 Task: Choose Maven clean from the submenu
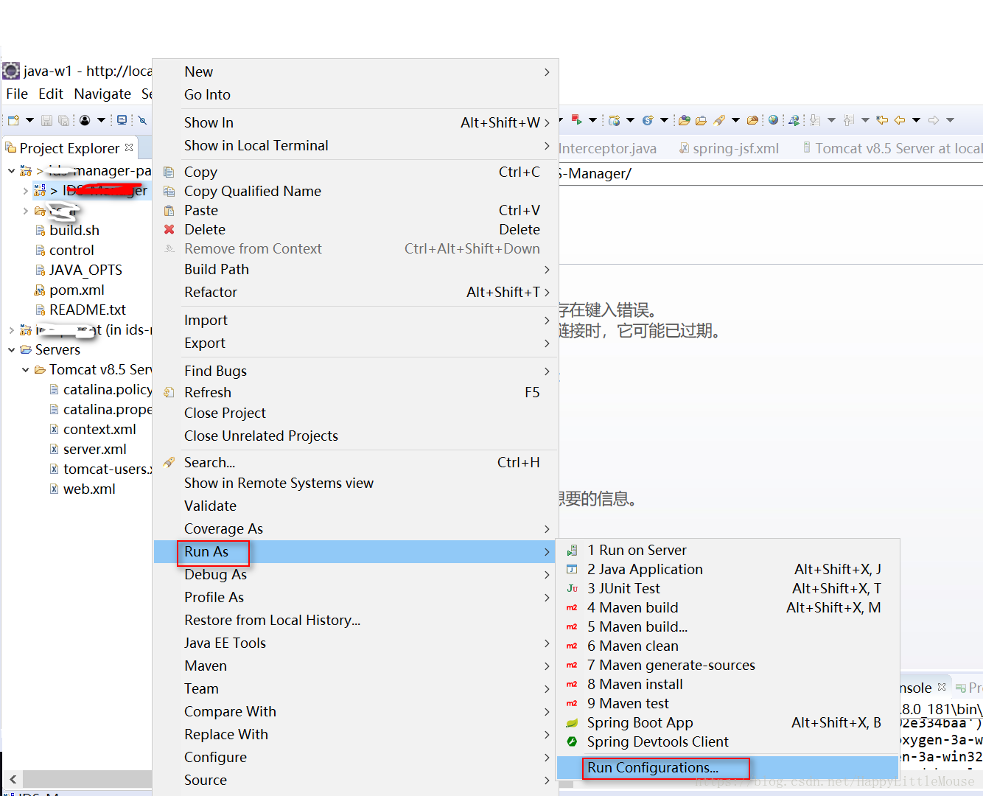(x=727, y=646)
